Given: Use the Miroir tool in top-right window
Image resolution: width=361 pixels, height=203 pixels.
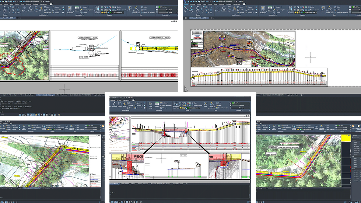Looking at the screenshot, I should click(x=234, y=9).
